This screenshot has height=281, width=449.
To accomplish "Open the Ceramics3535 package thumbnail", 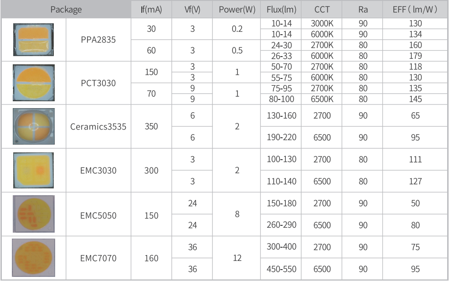I will [34, 126].
